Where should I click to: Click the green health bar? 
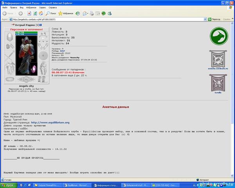[27, 33]
